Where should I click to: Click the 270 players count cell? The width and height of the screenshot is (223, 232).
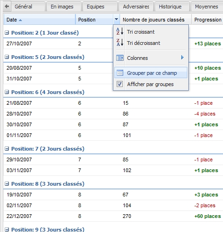point(127,216)
